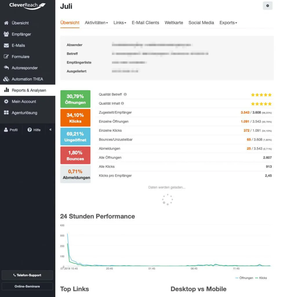The image size is (281, 297).
Task: Open the Weltkarte tab
Action: coord(174,23)
